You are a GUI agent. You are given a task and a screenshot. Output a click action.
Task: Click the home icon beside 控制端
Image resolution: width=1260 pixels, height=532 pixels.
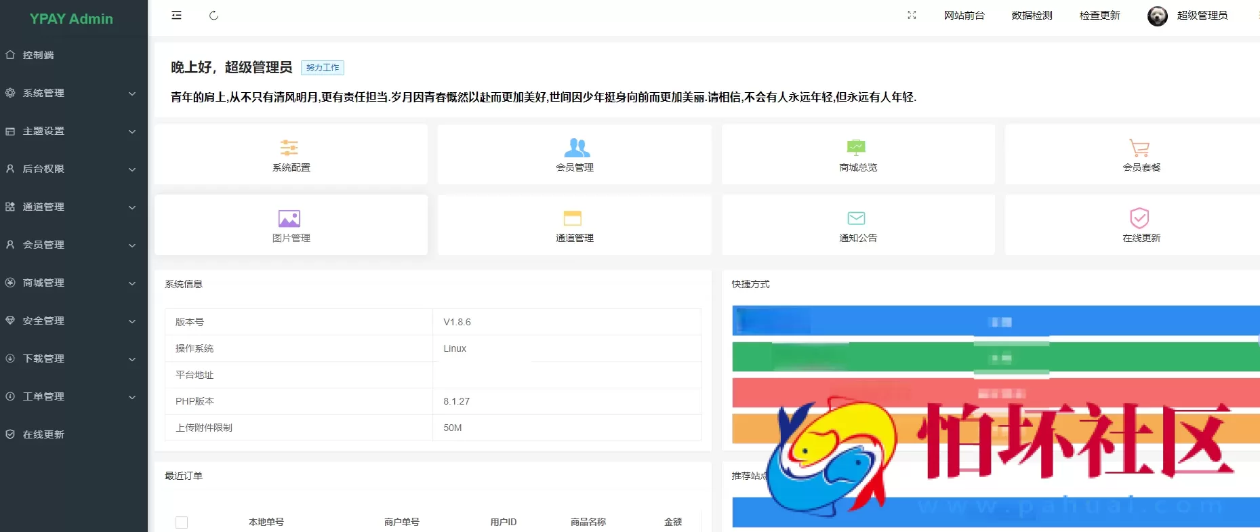point(10,54)
